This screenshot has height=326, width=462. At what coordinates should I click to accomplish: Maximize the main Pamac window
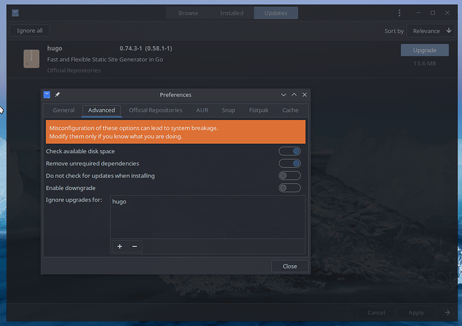pos(433,13)
